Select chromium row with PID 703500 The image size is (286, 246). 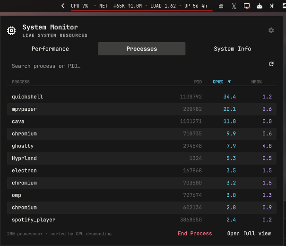[x=142, y=183]
